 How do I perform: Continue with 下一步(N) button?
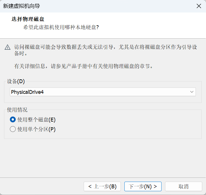pos(143,187)
